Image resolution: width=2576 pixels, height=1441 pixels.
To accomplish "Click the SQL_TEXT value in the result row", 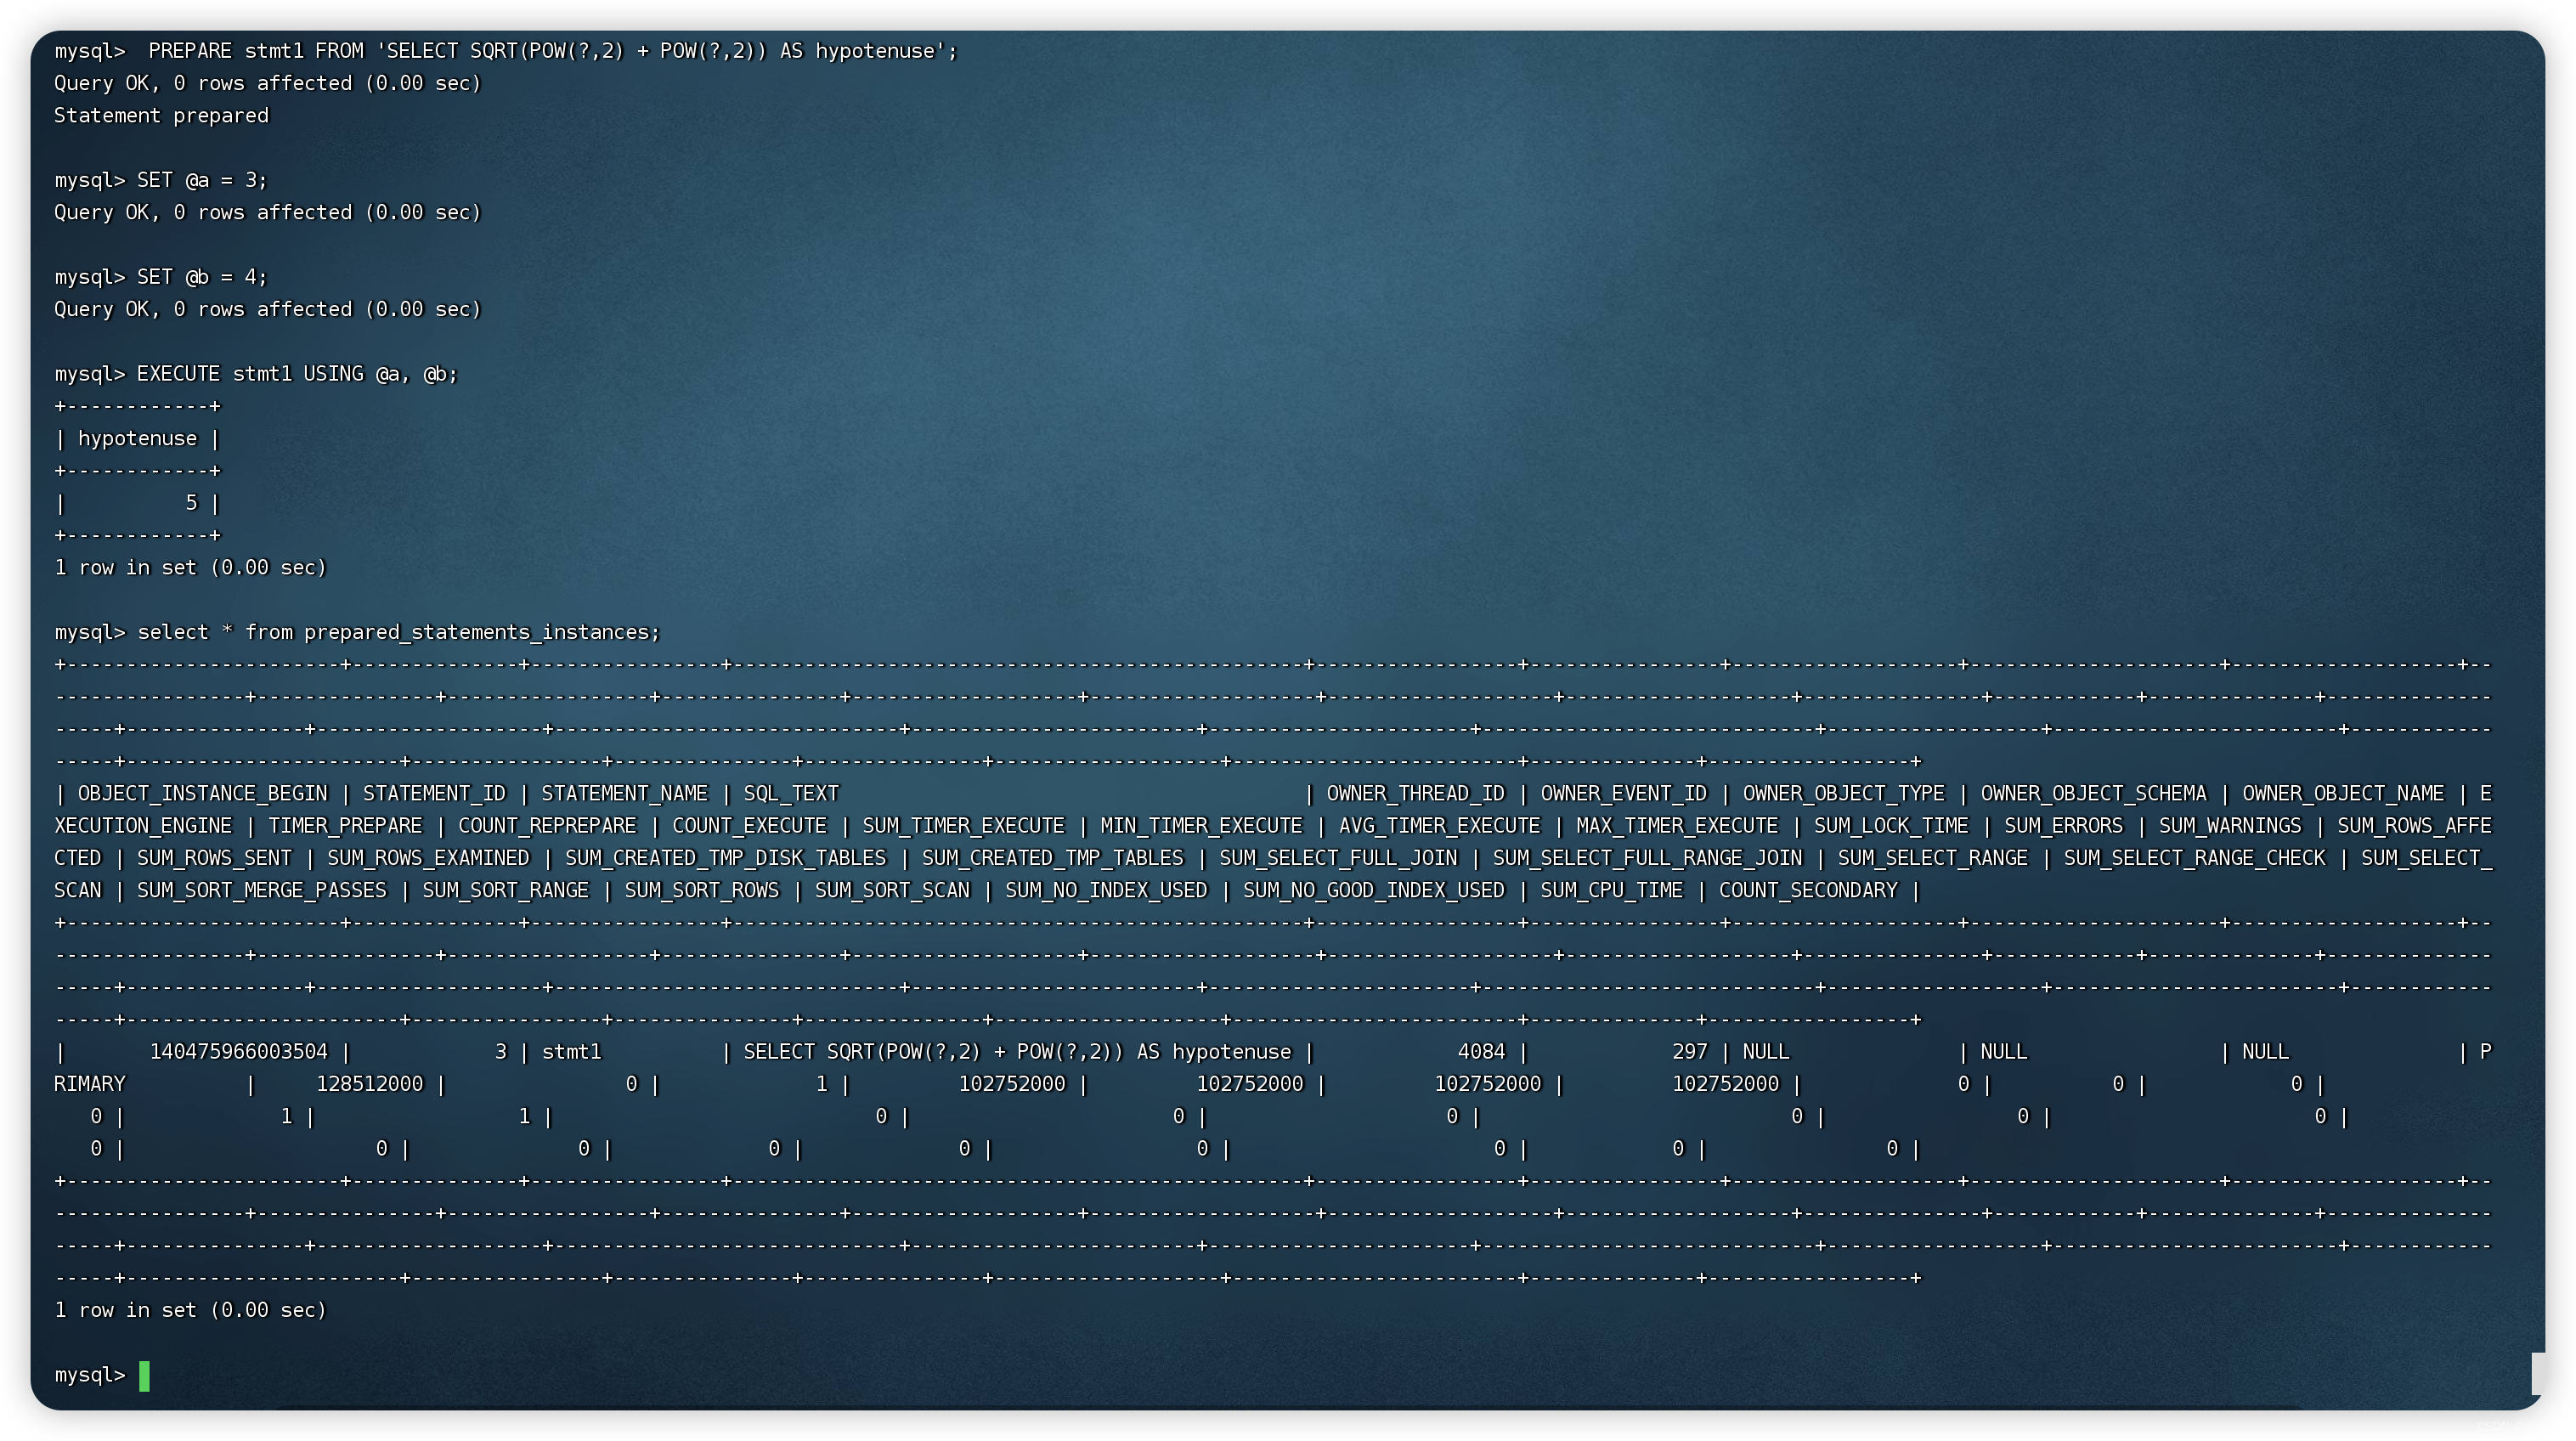I will (x=1017, y=1052).
